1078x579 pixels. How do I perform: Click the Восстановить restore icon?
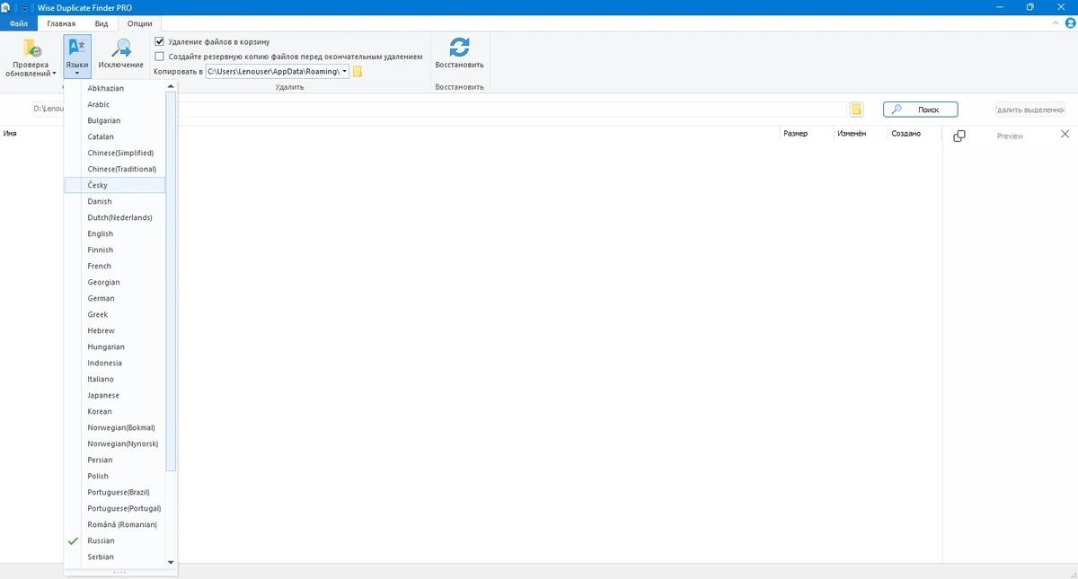click(x=459, y=48)
